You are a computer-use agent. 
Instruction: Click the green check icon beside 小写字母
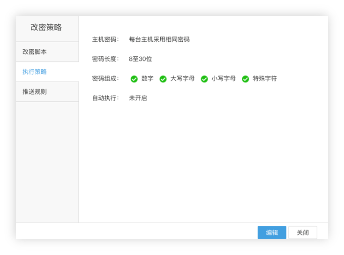[204, 79]
